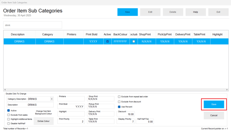Open Help for sub categories
Image resolution: width=231 pixels, height=130 pixels.
(x=195, y=12)
